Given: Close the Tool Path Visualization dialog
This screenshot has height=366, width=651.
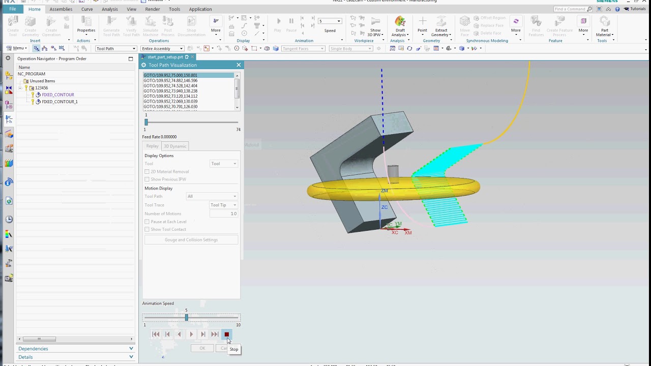Looking at the screenshot, I should coord(239,65).
